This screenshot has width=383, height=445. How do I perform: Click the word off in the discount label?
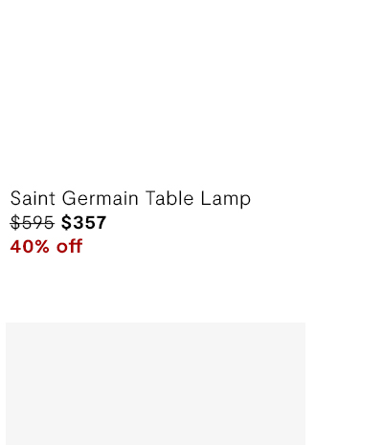point(70,246)
